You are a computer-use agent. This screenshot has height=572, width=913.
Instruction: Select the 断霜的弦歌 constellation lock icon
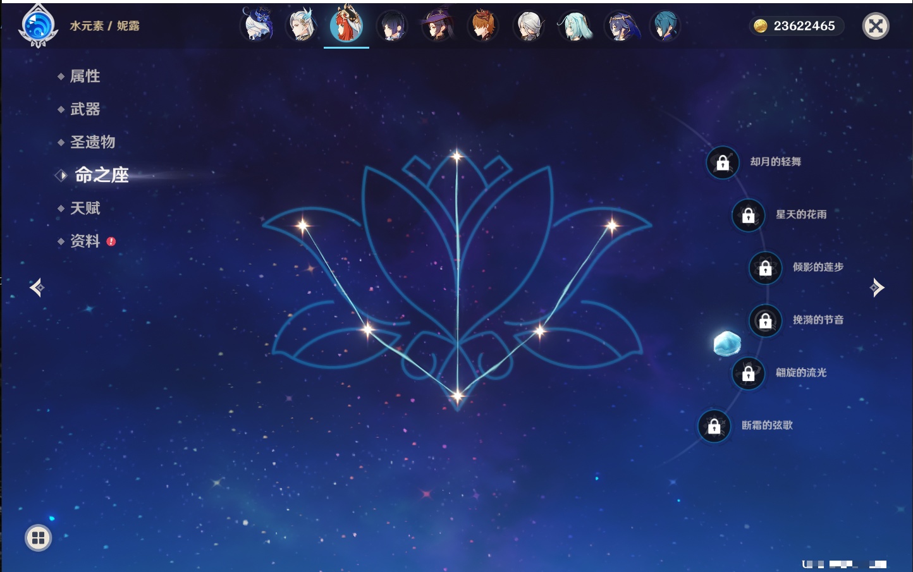tap(714, 426)
